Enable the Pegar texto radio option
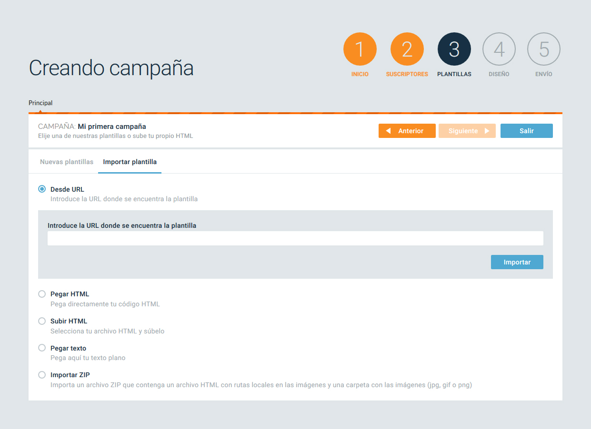The width and height of the screenshot is (591, 429). (42, 348)
